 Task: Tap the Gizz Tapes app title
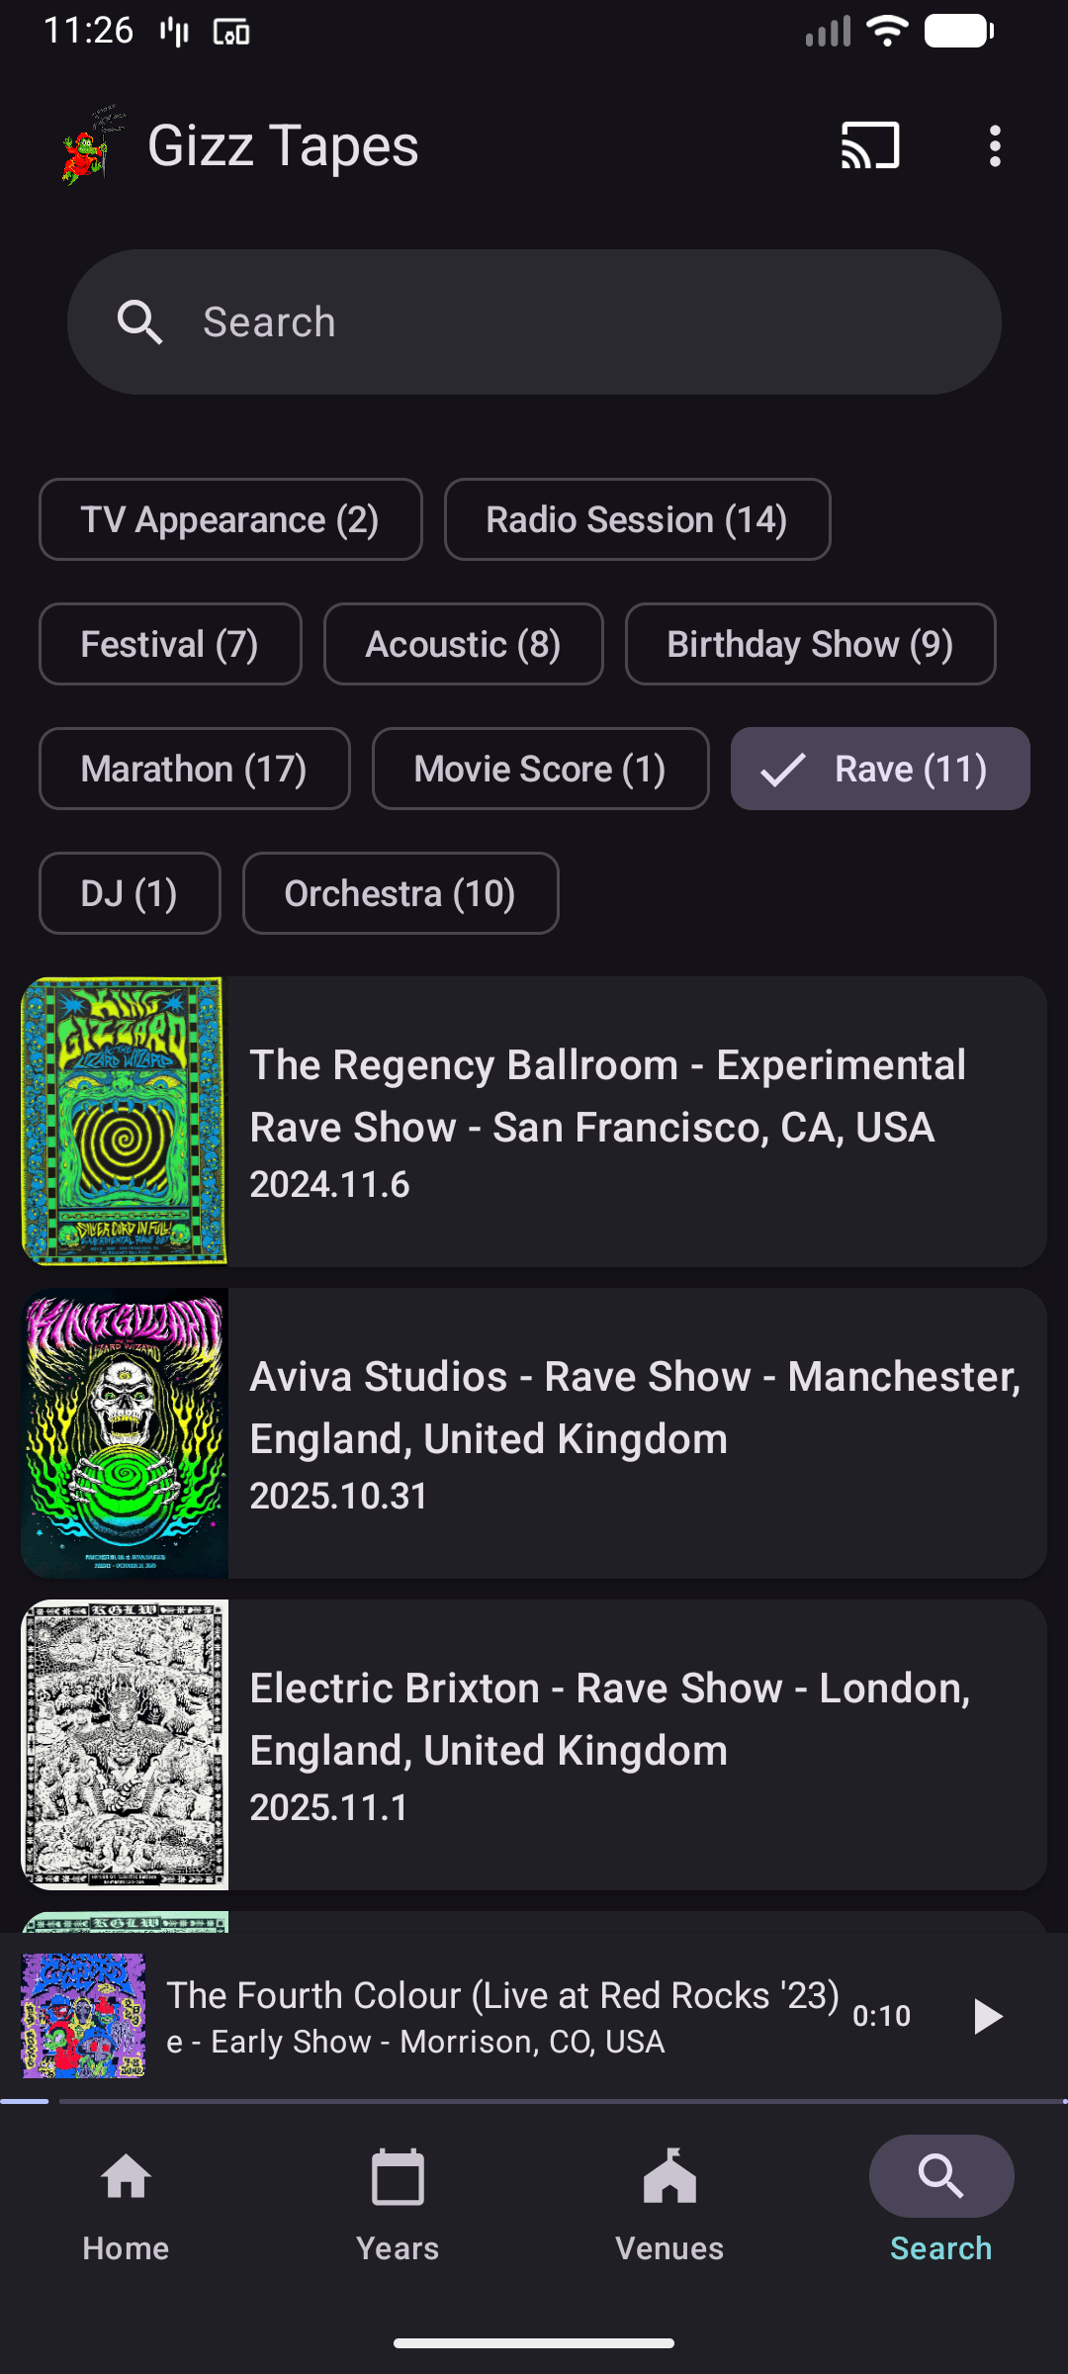[x=284, y=146]
